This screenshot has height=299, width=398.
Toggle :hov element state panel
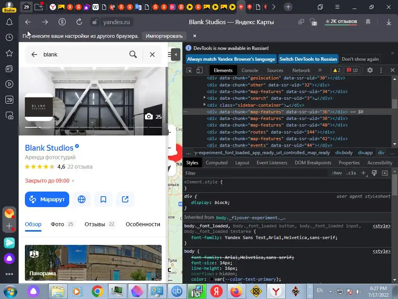(337, 173)
